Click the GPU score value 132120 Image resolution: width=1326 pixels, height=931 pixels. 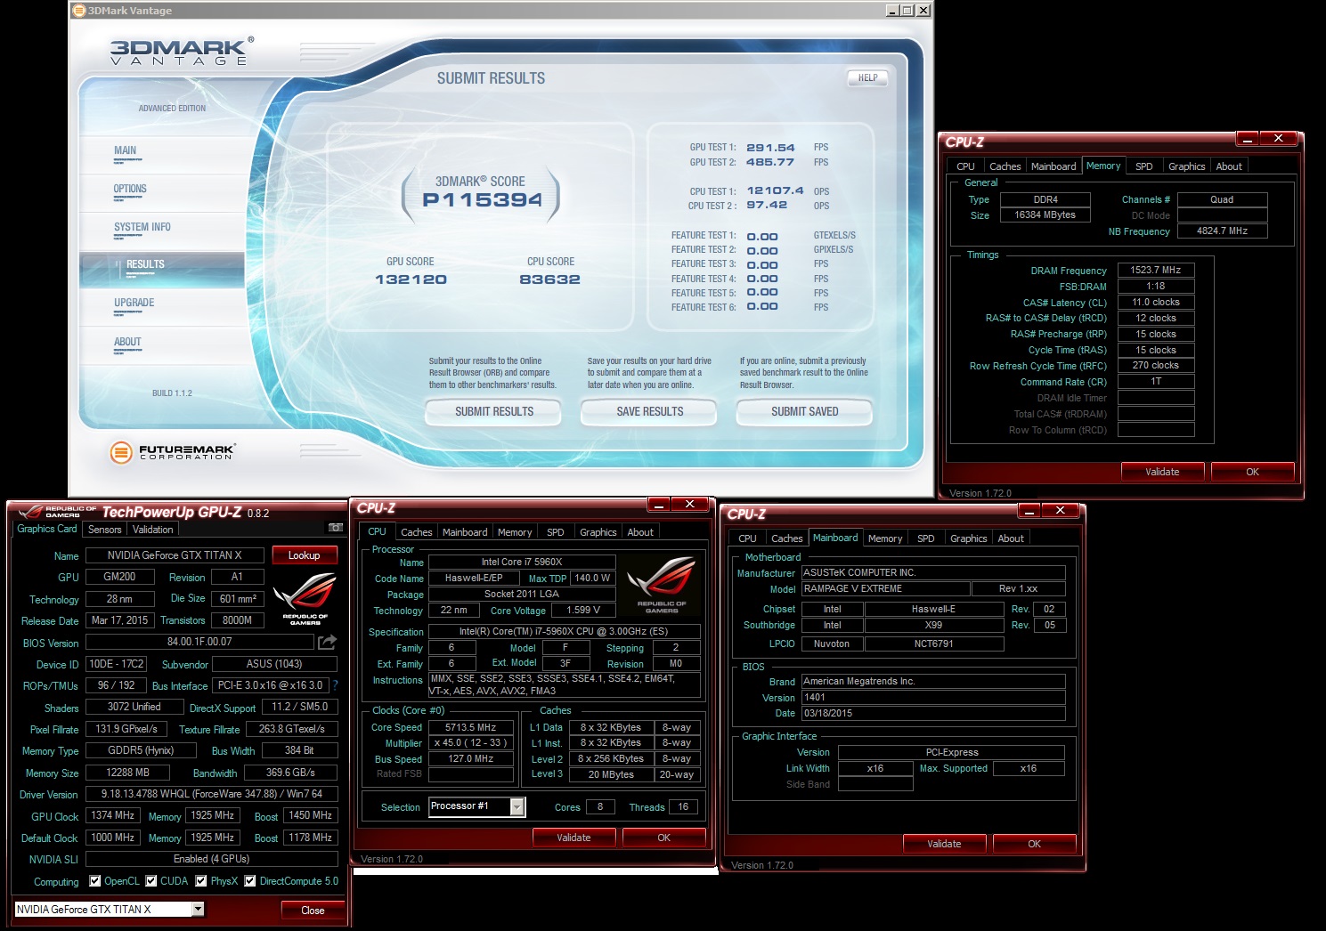pos(411,279)
